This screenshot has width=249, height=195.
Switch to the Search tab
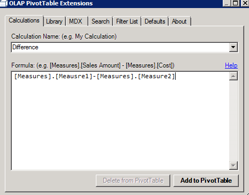pos(101,21)
